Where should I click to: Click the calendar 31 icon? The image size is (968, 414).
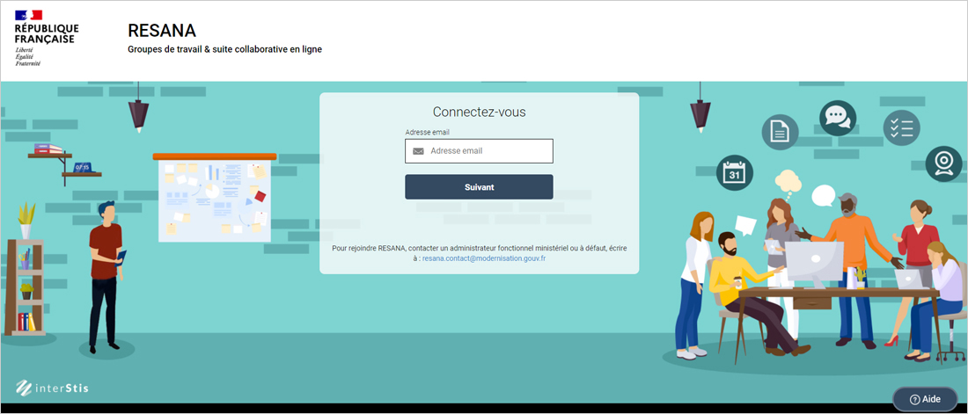(735, 172)
